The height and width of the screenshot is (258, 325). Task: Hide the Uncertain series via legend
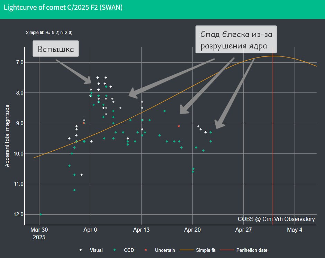pyautogui.click(x=160, y=250)
